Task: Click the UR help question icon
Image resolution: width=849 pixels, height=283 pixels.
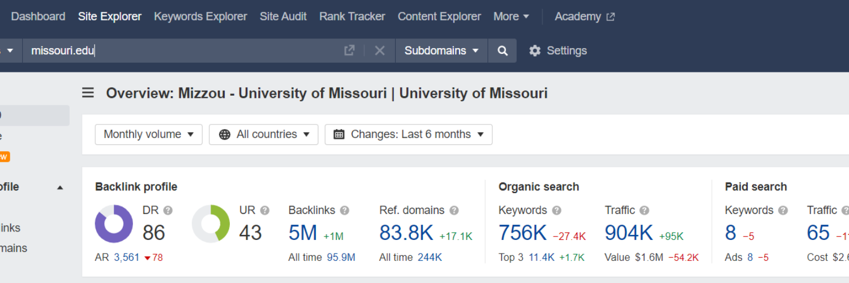Action: tap(264, 211)
